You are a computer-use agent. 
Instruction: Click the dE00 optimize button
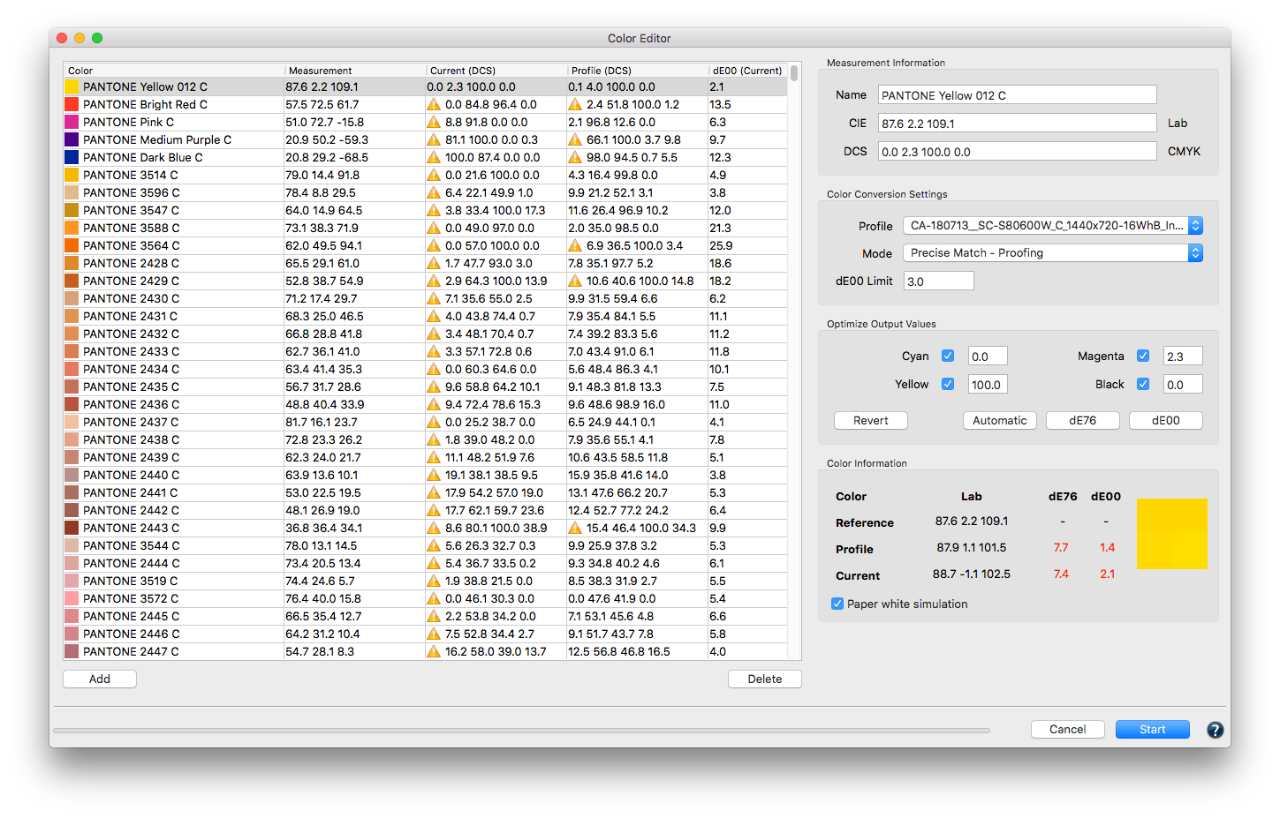tap(1166, 421)
